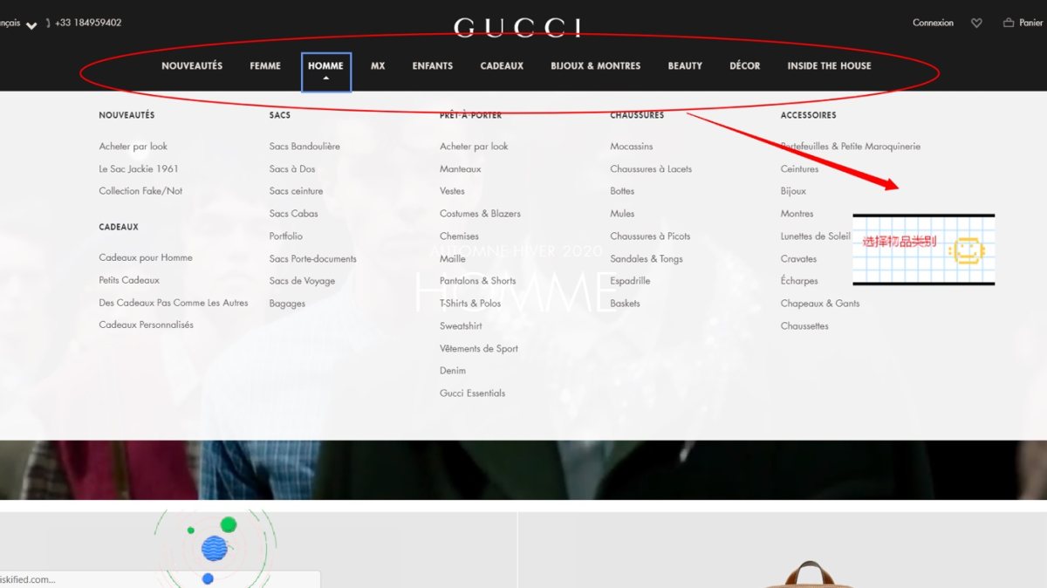Select Écharpes
The image size is (1047, 588).
pyautogui.click(x=799, y=281)
